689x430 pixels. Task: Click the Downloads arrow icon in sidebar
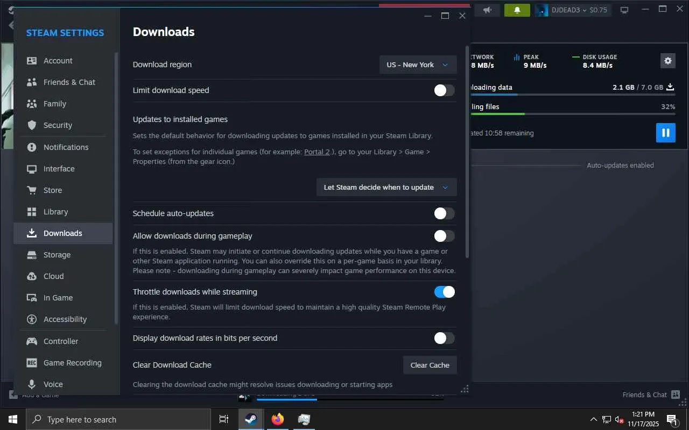(32, 233)
